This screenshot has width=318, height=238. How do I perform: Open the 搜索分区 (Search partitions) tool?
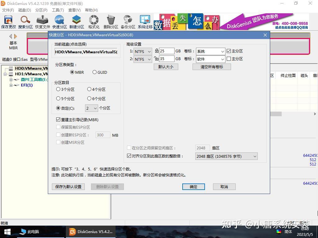tap(25, 22)
